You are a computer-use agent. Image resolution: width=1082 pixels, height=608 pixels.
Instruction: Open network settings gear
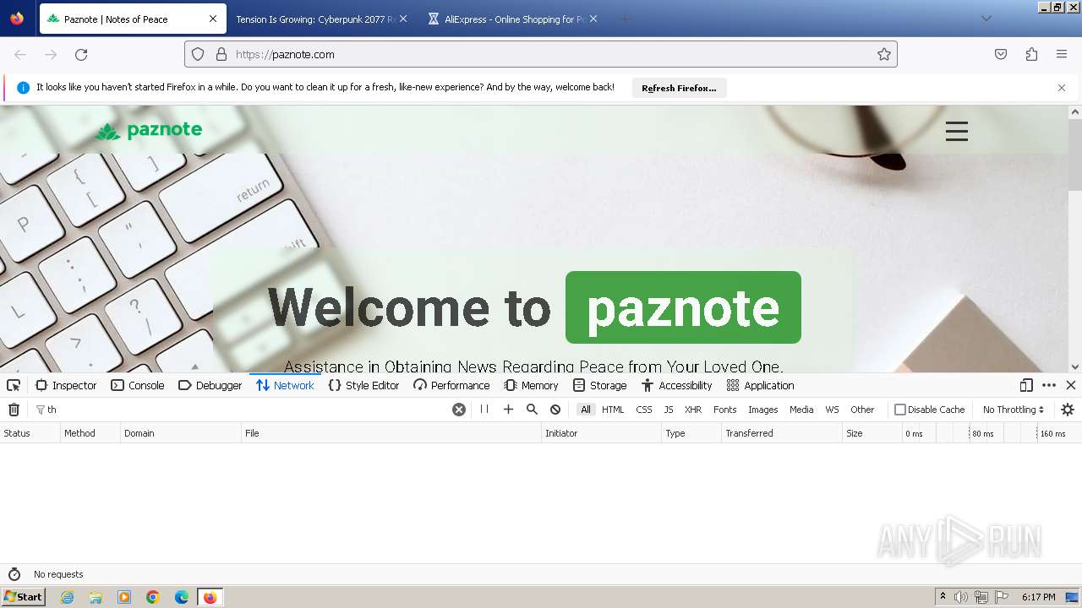click(1068, 410)
